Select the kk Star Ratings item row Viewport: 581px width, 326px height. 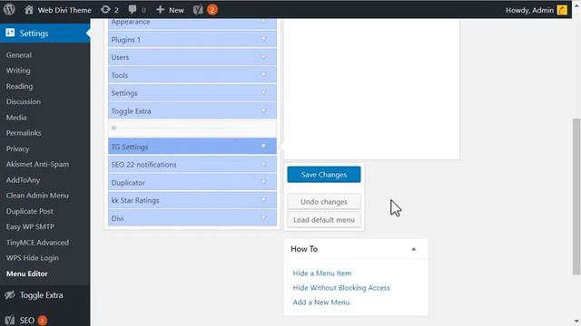pyautogui.click(x=192, y=200)
